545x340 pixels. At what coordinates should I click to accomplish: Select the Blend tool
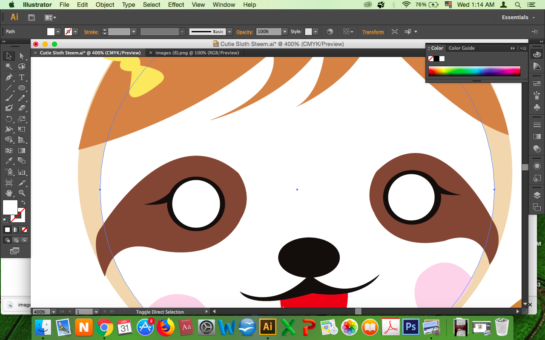[x=22, y=161]
